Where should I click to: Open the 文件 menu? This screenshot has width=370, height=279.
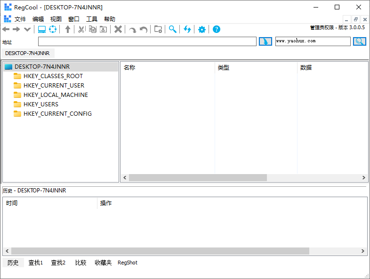(x=20, y=19)
